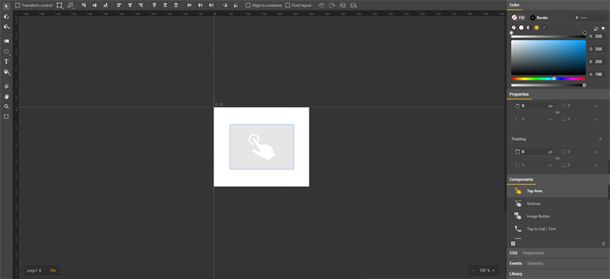The height and width of the screenshot is (279, 610).
Task: Choose the gold radial gradient swatch
Action: (x=537, y=27)
